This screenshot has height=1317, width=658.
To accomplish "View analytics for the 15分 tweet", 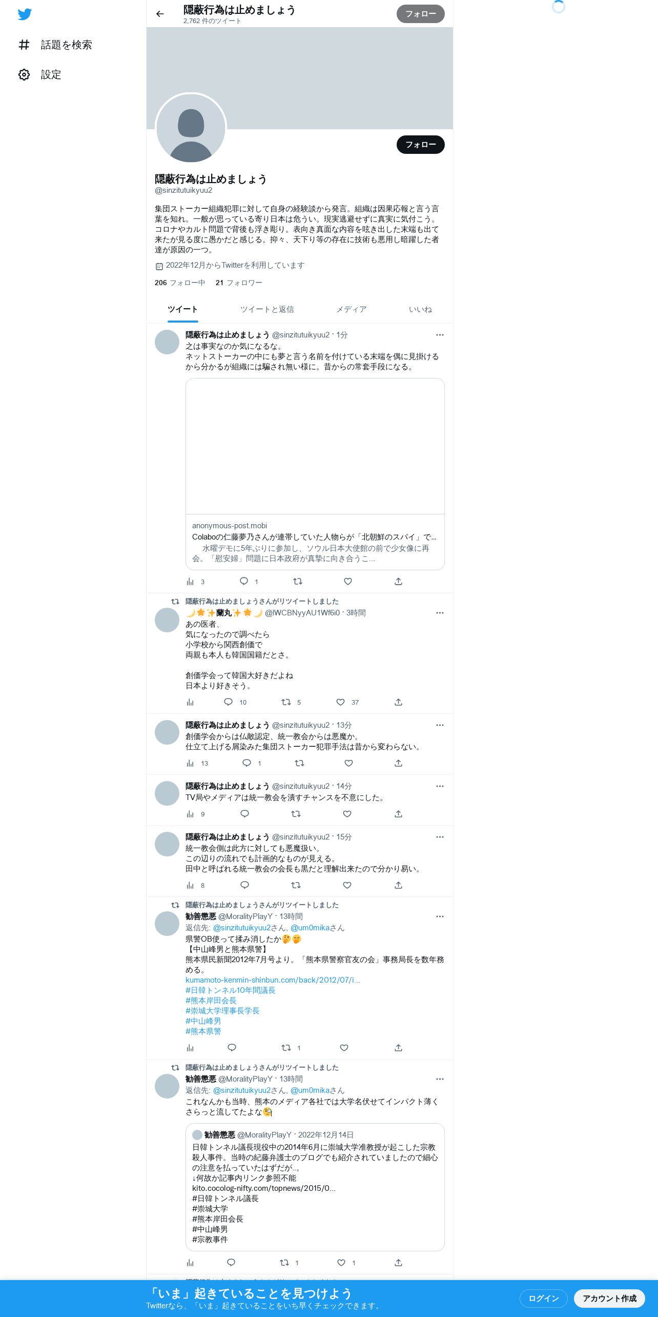I will (x=190, y=885).
